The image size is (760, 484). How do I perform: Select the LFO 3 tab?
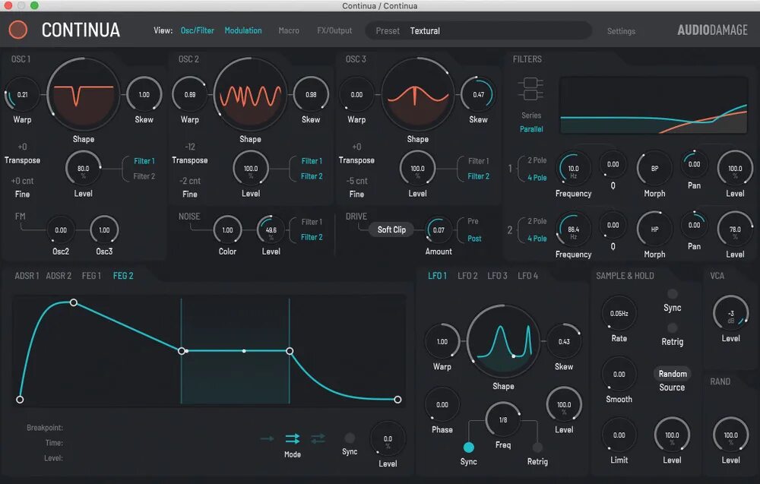pos(497,276)
